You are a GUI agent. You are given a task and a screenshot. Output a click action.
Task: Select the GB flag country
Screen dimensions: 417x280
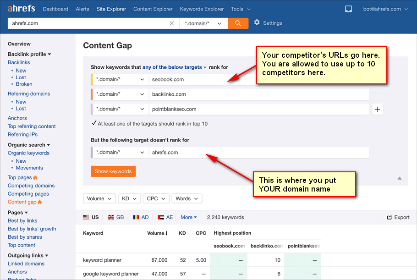click(x=115, y=217)
